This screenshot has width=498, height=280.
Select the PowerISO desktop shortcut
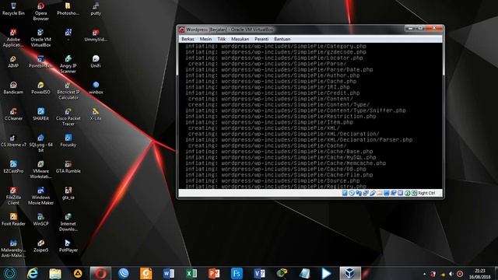(40, 88)
